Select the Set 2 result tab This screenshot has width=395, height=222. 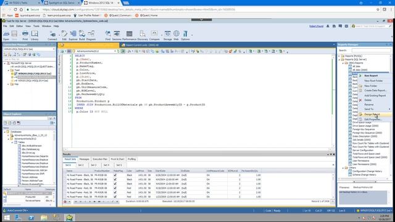pos(81,165)
